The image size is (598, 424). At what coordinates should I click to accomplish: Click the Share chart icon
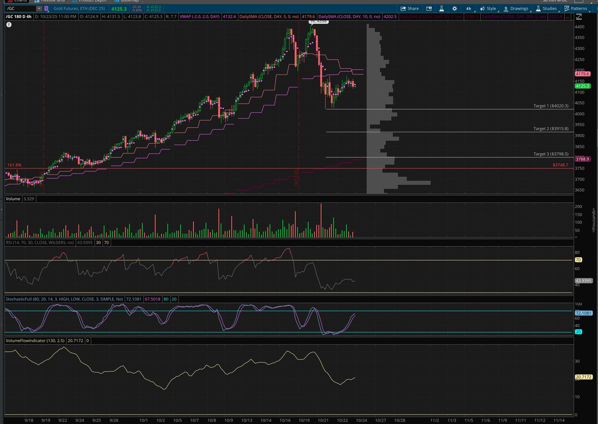(404, 8)
